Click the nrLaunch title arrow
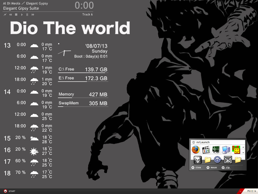The height and width of the screenshot is (194, 258). coord(193,142)
